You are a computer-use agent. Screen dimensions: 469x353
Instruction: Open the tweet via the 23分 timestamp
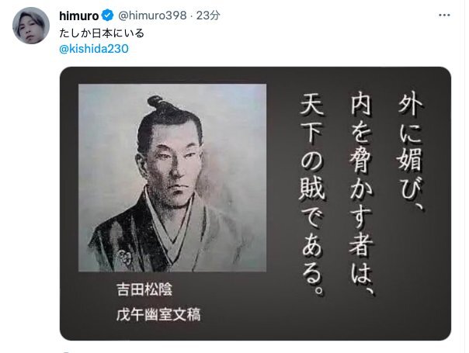coord(208,16)
